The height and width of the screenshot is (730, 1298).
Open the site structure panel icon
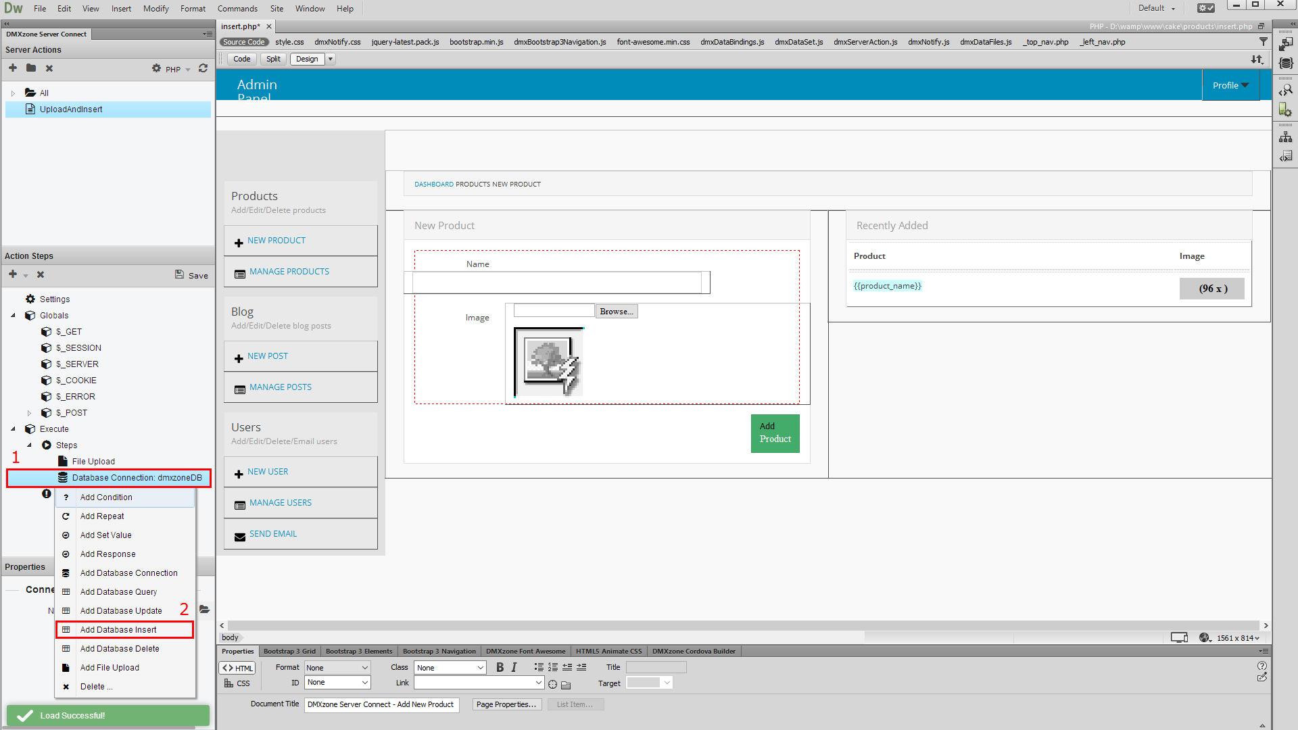1286,137
